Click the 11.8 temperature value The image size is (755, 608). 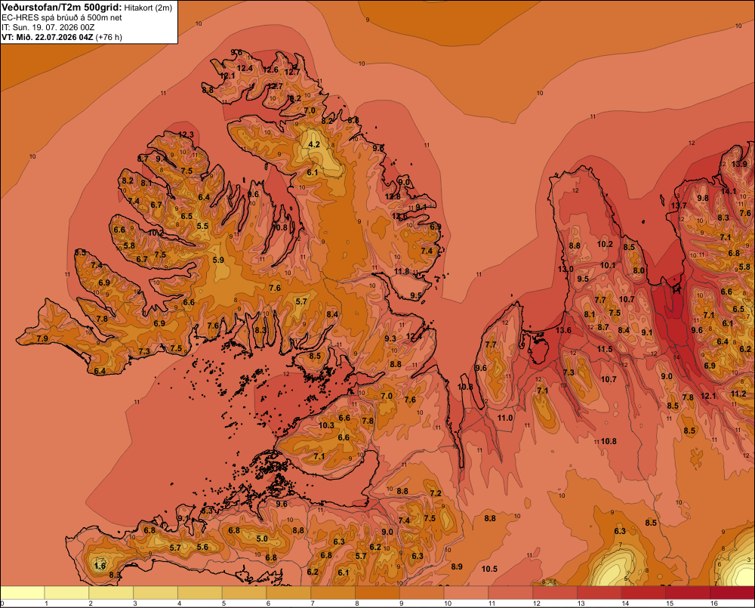(x=402, y=271)
